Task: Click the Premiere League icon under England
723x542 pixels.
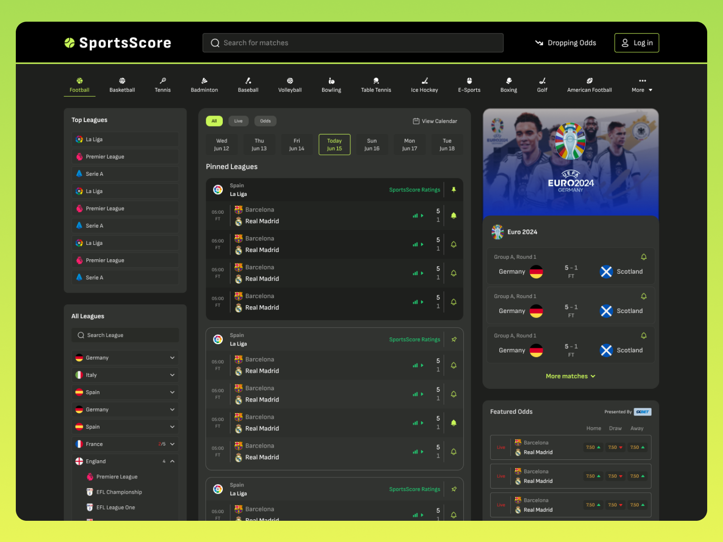Action: pos(90,477)
